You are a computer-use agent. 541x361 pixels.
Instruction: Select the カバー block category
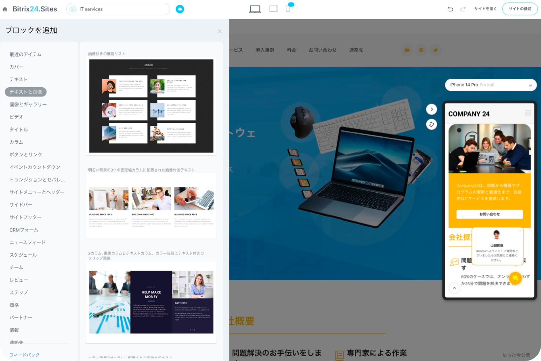17,67
